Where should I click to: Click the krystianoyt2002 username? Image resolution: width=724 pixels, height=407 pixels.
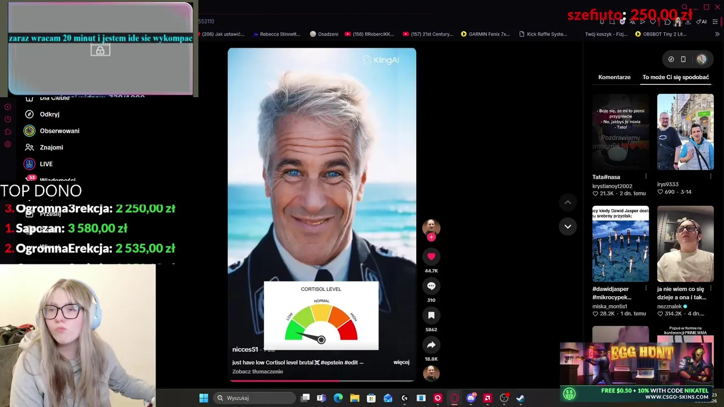[x=612, y=186]
